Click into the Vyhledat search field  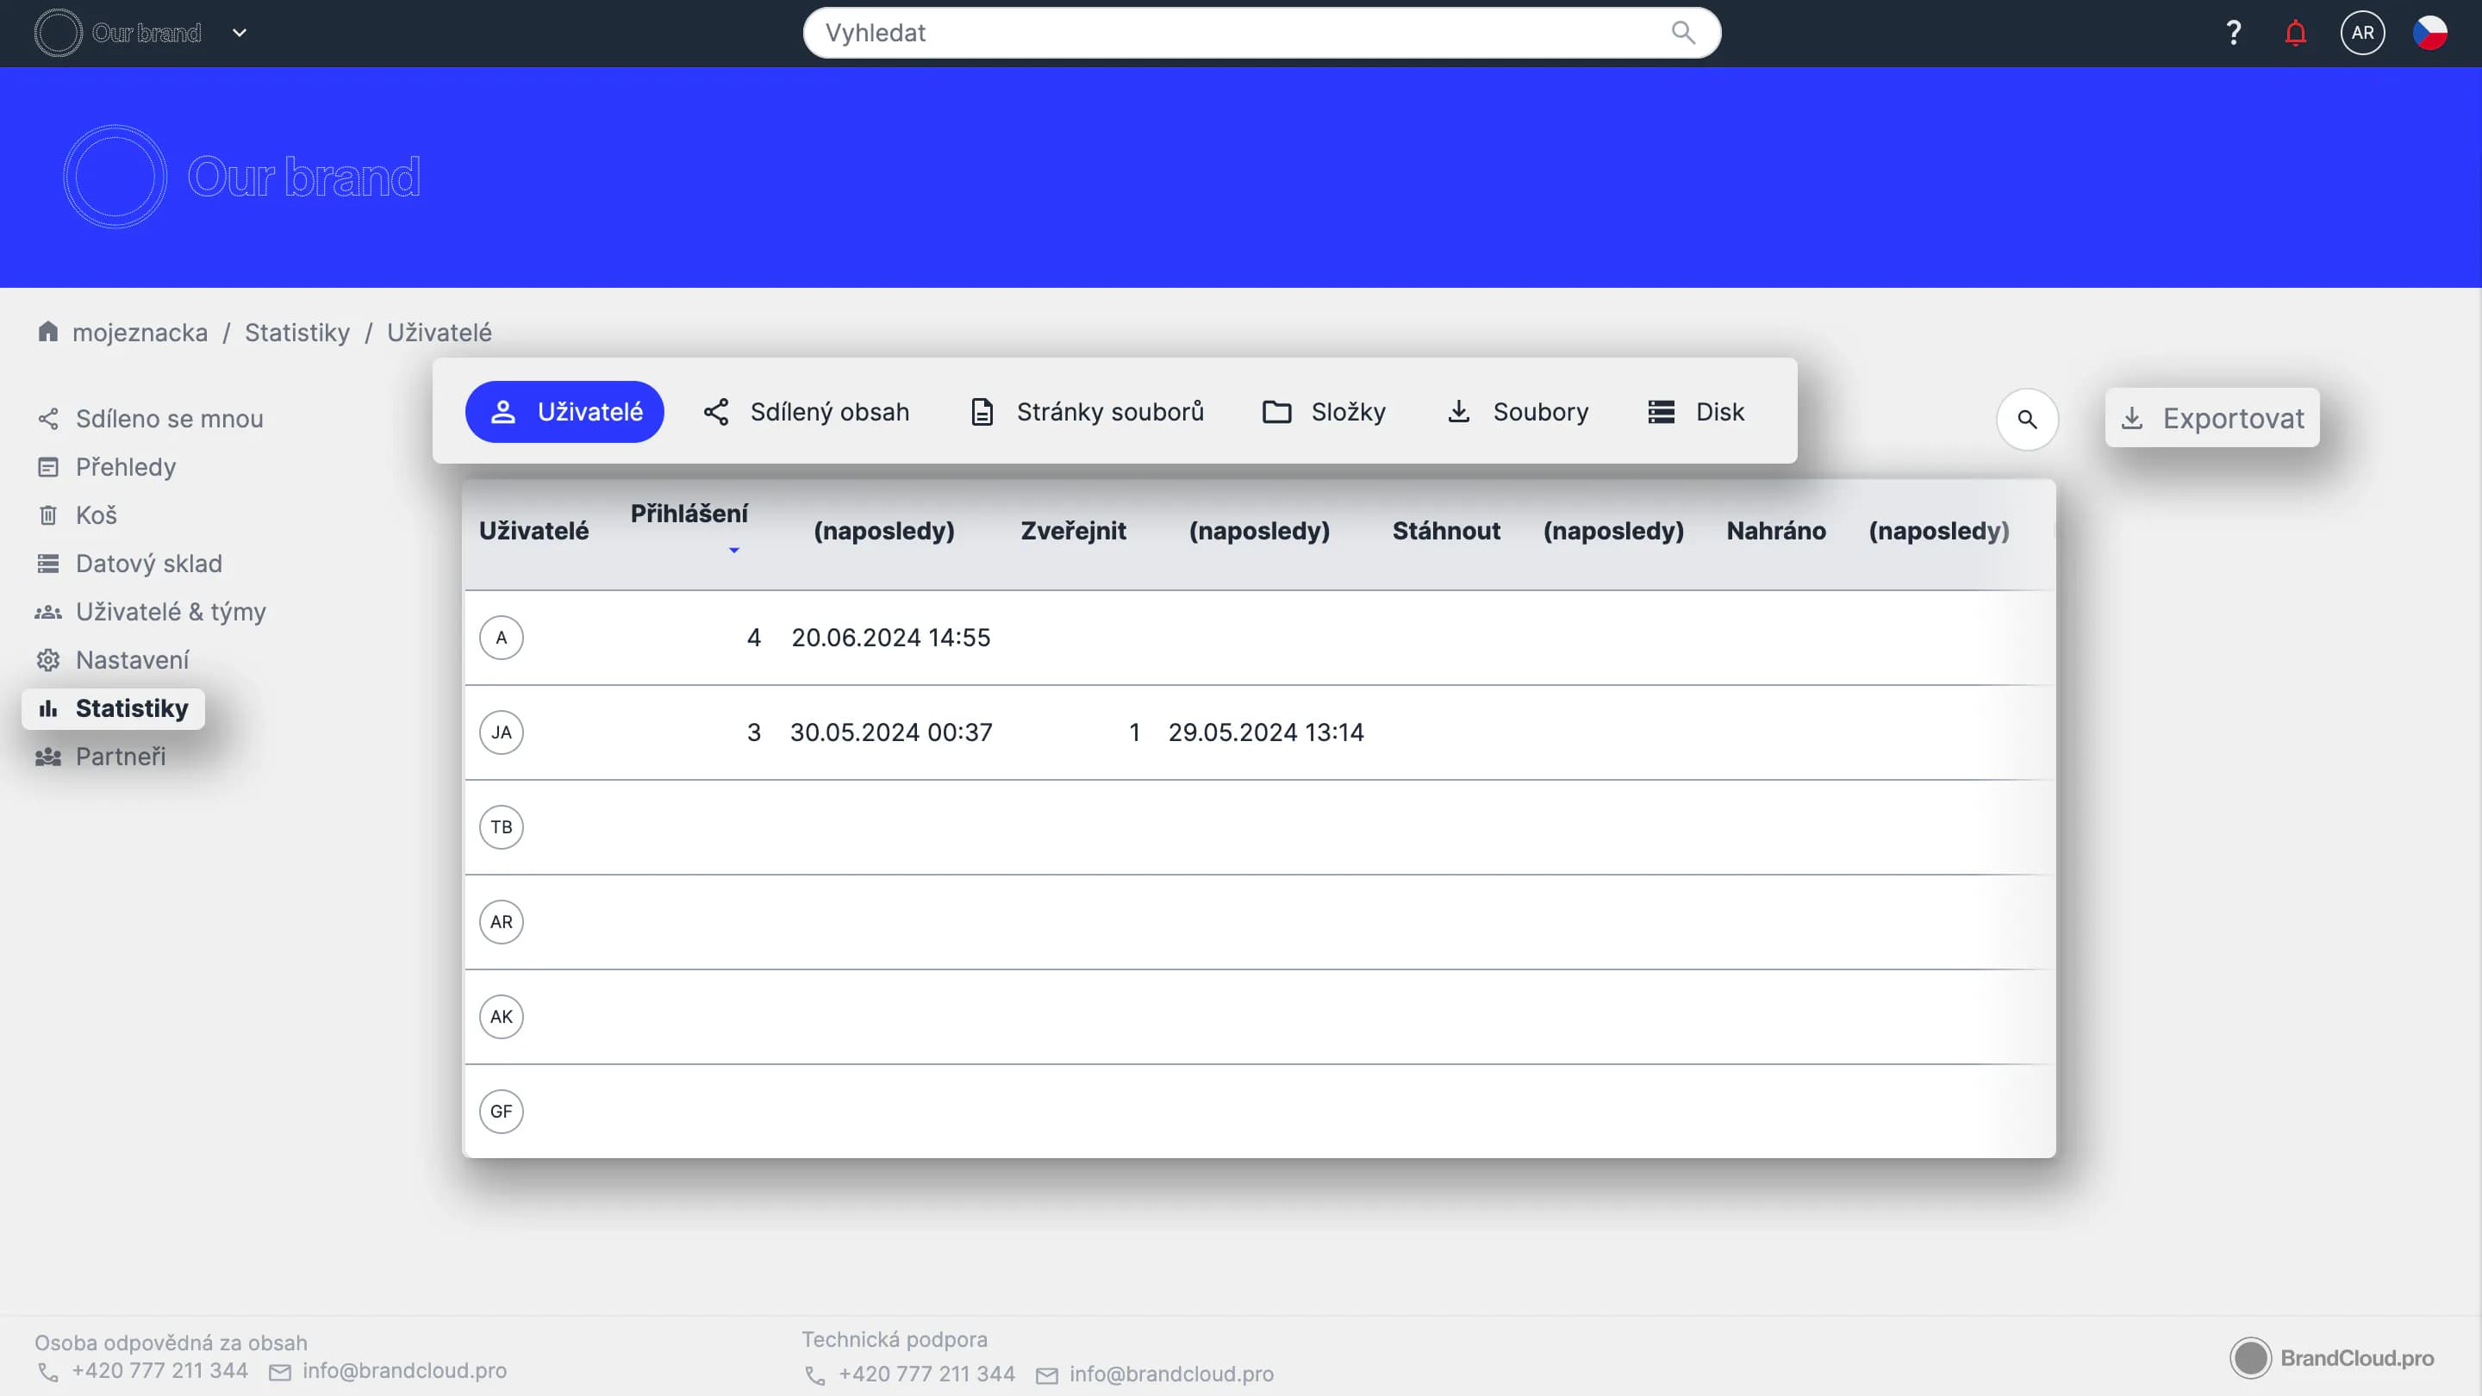tap(1233, 33)
